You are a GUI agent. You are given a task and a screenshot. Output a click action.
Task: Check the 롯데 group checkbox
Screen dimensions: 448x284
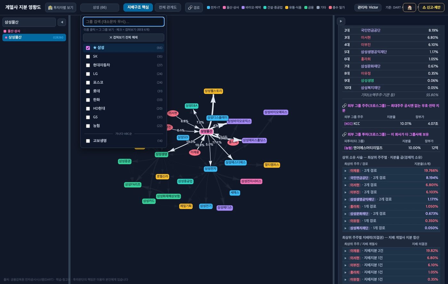coord(88,91)
